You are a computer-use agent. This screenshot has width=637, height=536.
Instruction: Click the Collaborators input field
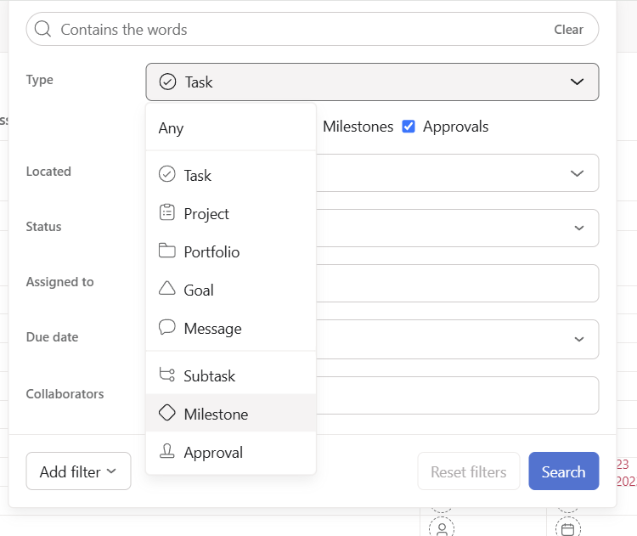(457, 395)
